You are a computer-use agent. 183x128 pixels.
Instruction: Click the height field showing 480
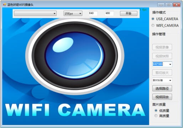tap(109, 13)
